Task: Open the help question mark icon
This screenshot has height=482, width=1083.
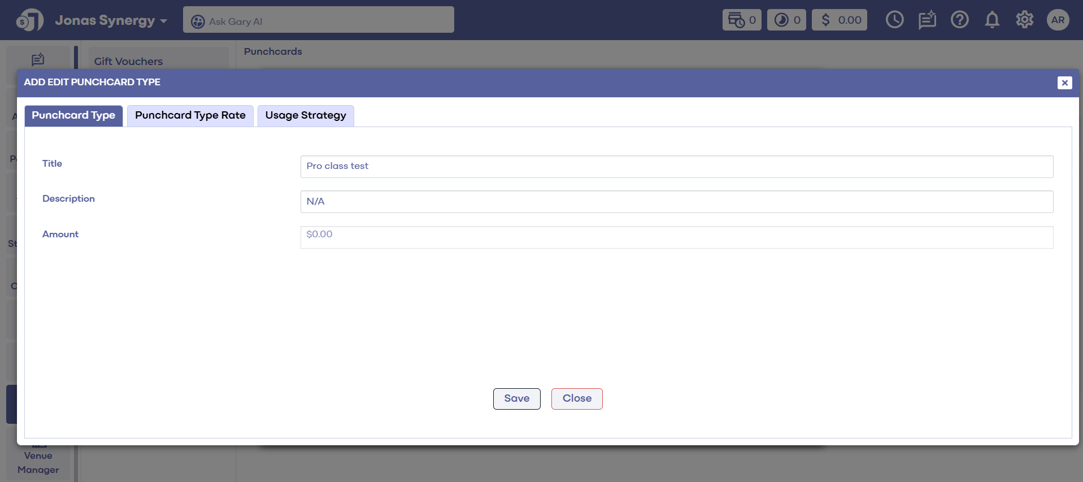Action: click(959, 20)
